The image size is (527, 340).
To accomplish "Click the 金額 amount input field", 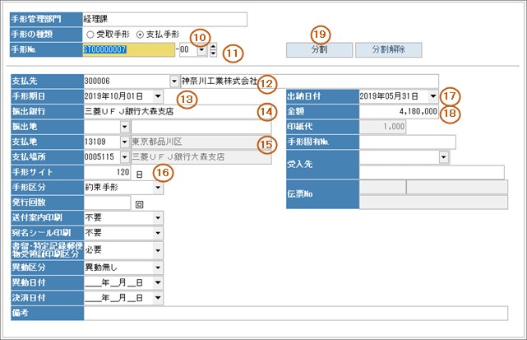I will (x=399, y=111).
